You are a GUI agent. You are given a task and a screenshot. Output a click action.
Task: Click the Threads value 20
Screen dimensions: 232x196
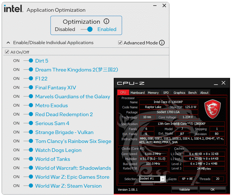point(218,179)
